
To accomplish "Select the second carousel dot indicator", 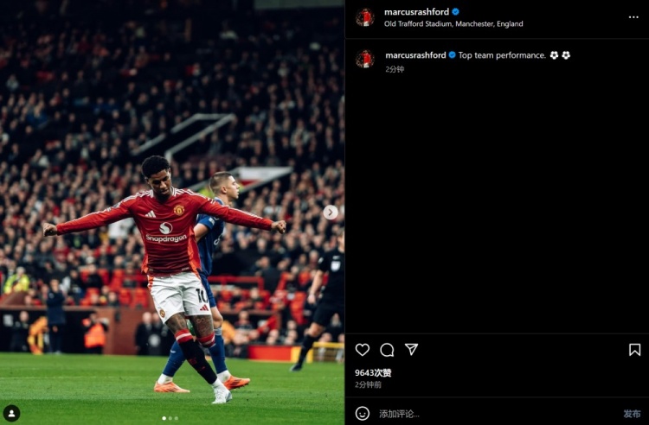I will [x=170, y=418].
